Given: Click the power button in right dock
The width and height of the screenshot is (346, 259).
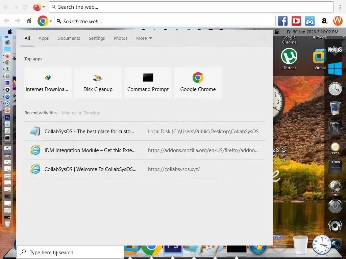Looking at the screenshot, I should pyautogui.click(x=335, y=206).
